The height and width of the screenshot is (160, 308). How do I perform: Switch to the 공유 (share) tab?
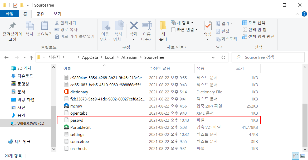tap(40, 14)
